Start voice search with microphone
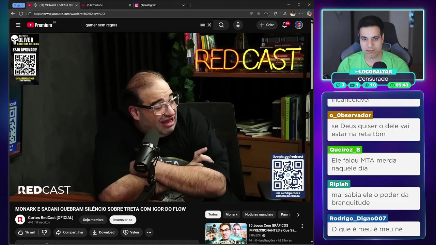This screenshot has height=245, width=436. click(x=238, y=25)
